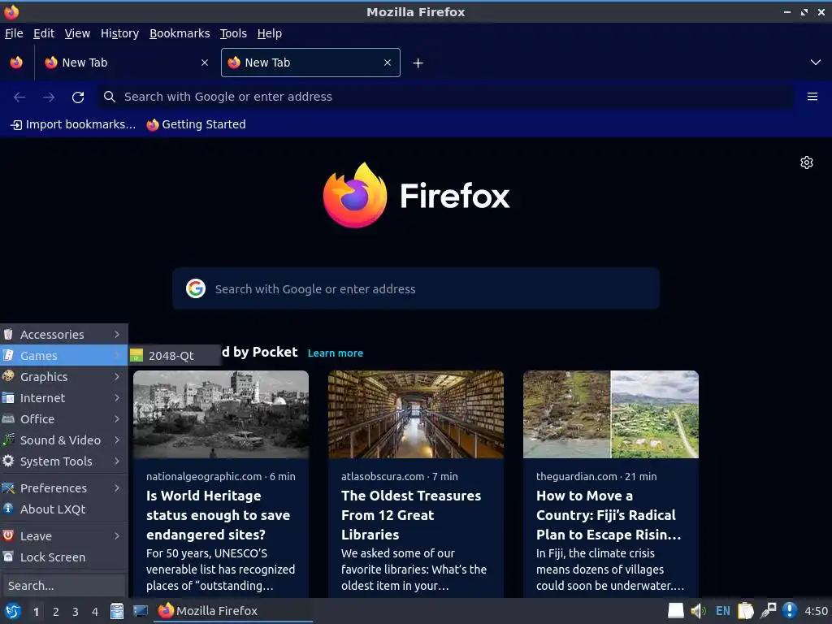Click the EN keyboard layout indicator
Image resolution: width=832 pixels, height=624 pixels.
722,611
